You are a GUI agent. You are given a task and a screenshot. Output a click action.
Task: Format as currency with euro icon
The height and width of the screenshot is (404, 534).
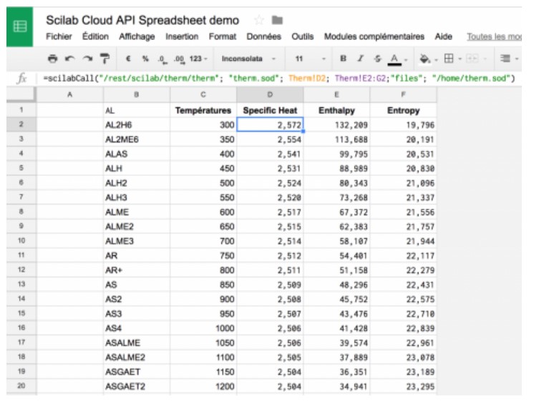click(127, 59)
